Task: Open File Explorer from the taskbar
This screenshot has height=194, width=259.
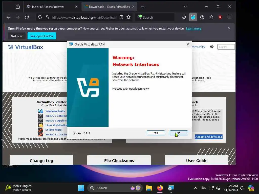Action: point(149,188)
